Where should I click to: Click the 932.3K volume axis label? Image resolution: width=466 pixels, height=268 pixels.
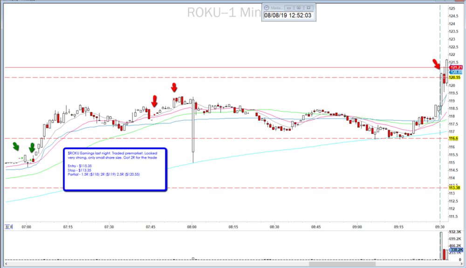click(455, 232)
